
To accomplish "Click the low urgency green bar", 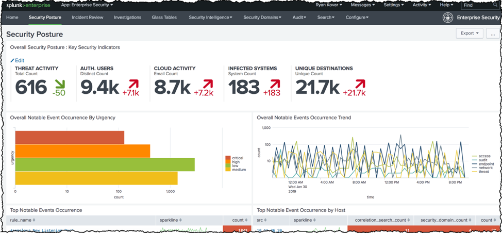I will (105, 164).
